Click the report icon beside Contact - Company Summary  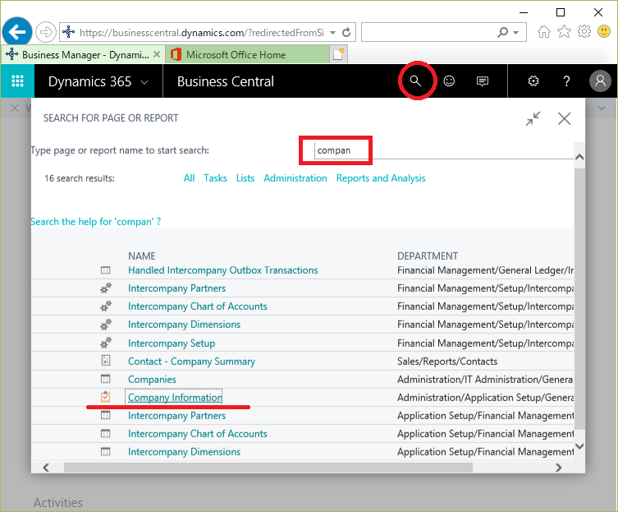click(105, 361)
